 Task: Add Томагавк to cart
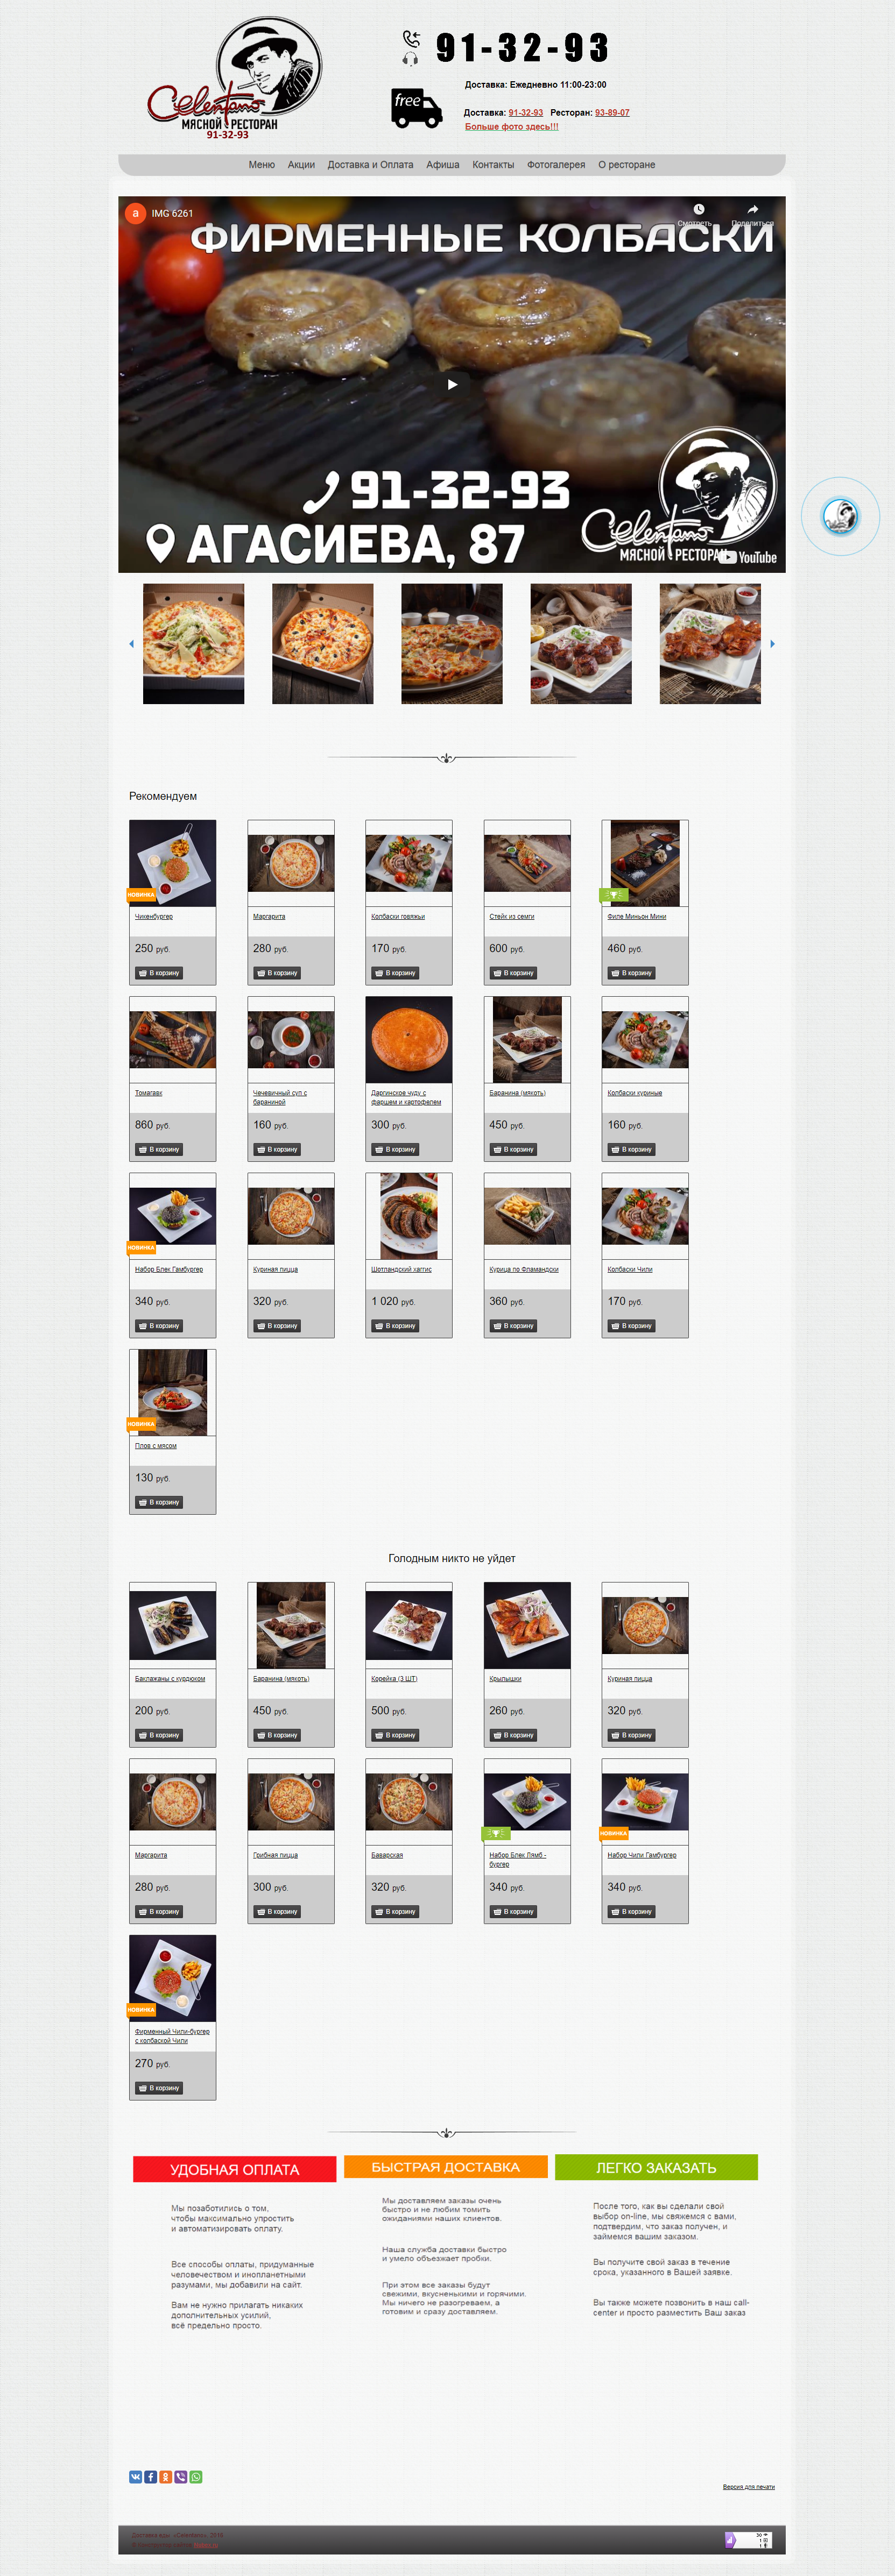click(x=159, y=1149)
